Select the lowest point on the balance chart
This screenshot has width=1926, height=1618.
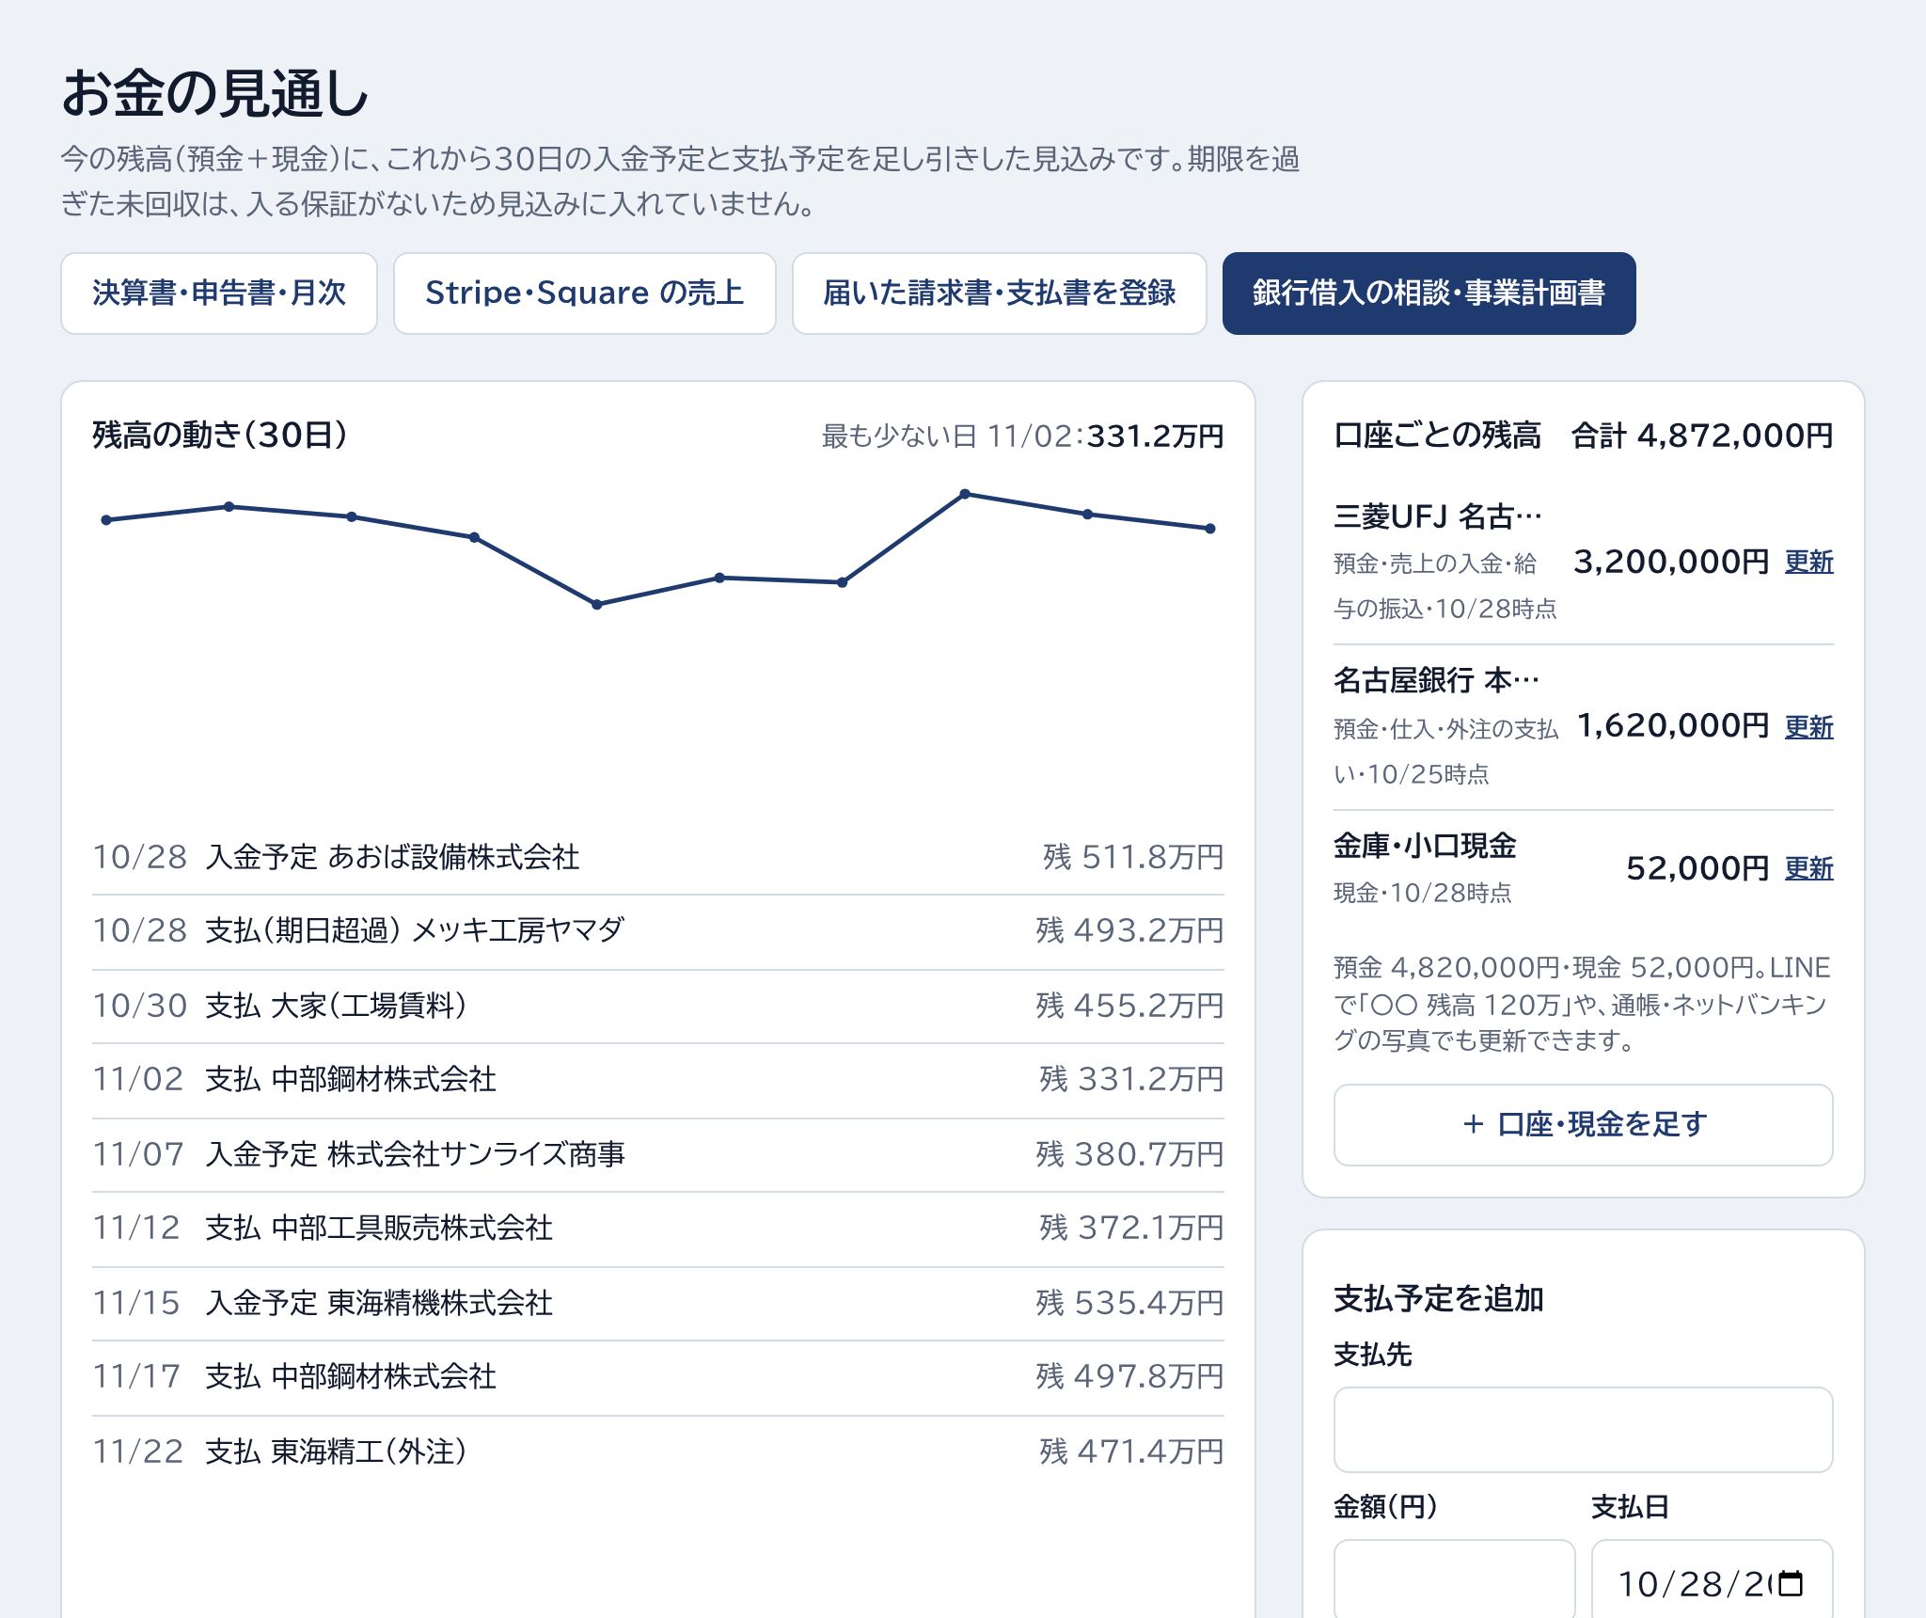[597, 605]
